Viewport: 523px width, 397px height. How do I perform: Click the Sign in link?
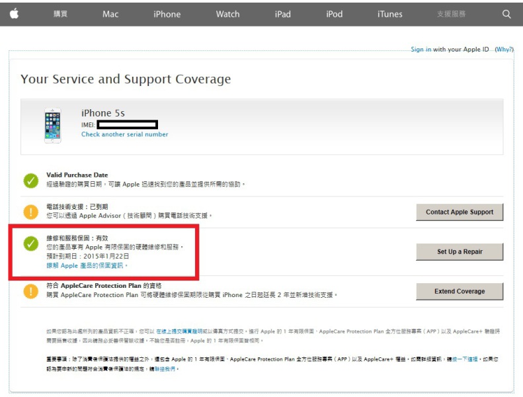(421, 50)
